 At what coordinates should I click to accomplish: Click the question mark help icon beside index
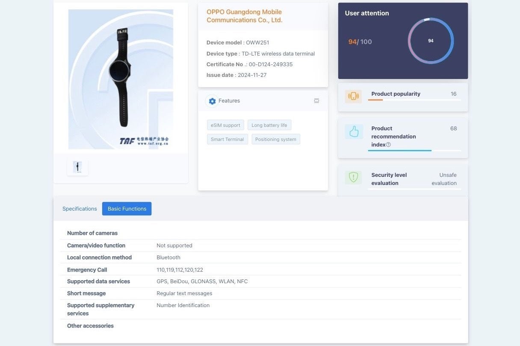(388, 145)
